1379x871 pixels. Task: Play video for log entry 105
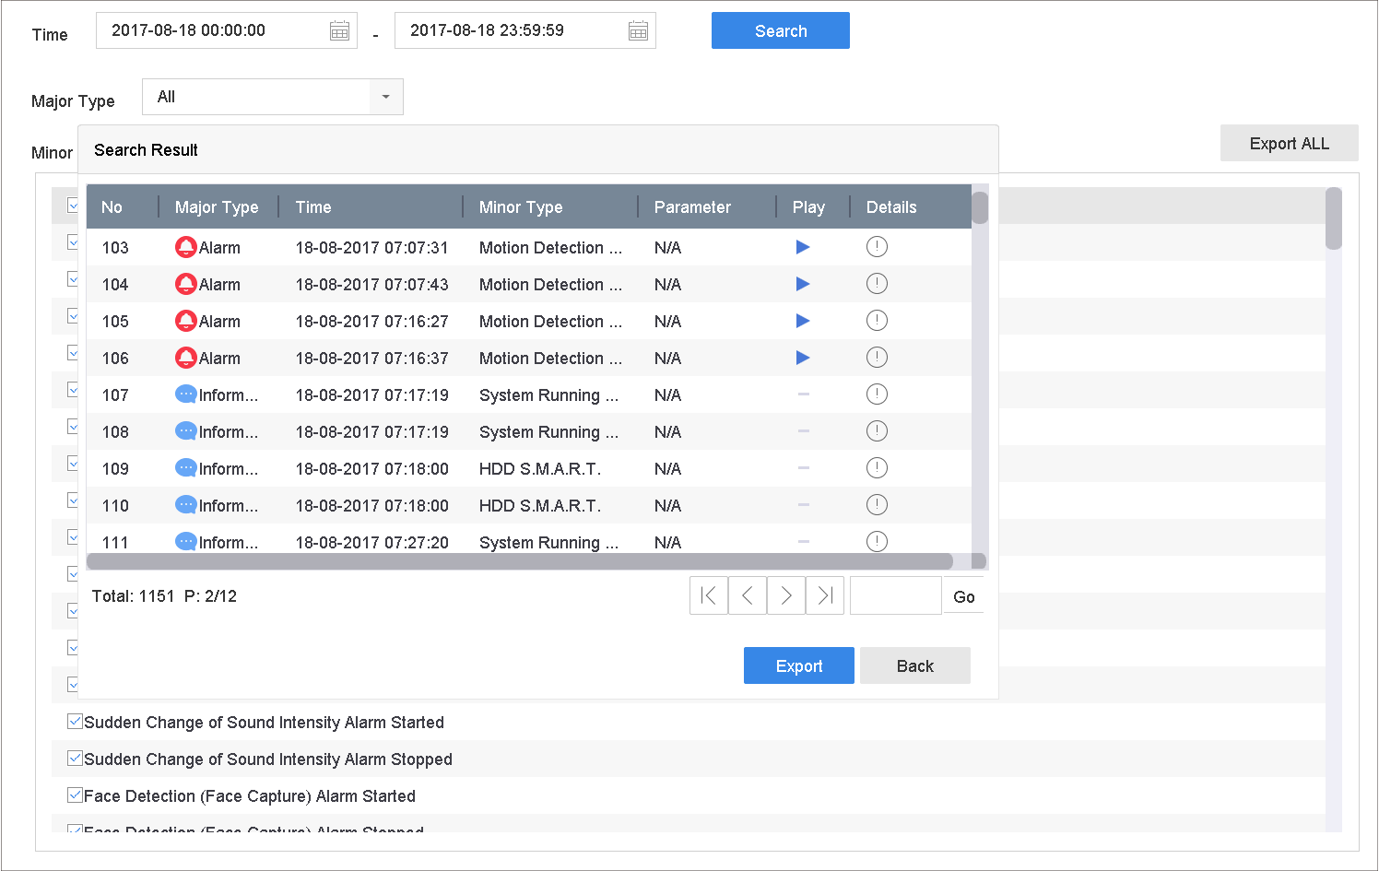coord(803,321)
